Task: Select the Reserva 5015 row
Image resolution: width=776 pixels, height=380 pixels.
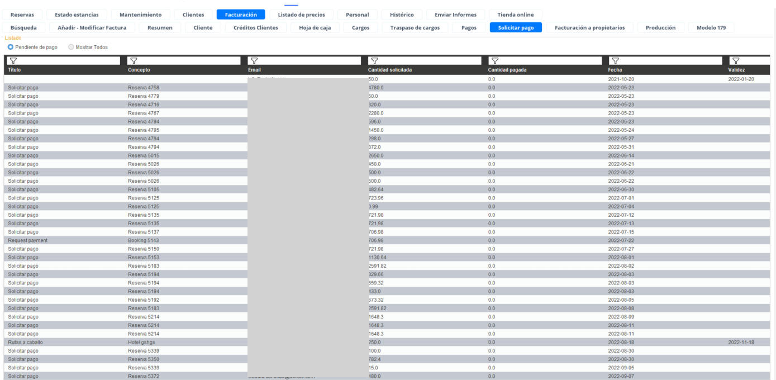Action: [387, 155]
